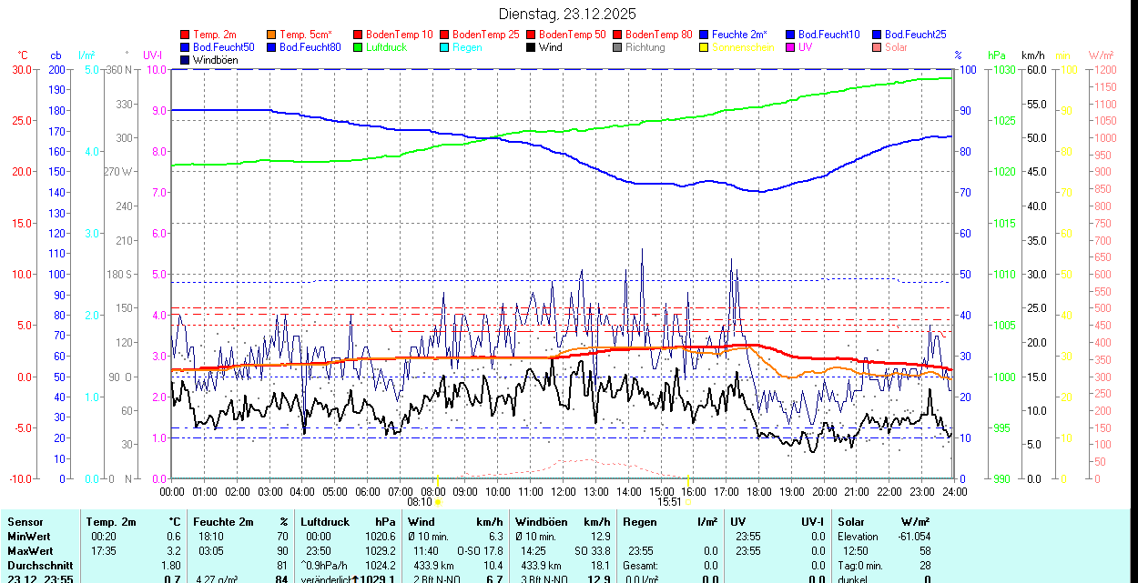1138x583 pixels.
Task: Click the Temp. 2m red legend swatch
Action: point(186,35)
